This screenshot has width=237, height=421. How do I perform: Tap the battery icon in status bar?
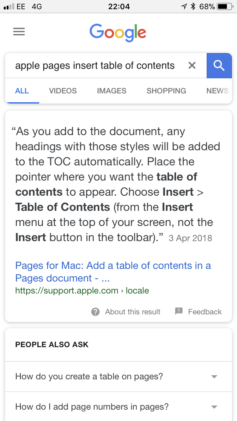(225, 6)
